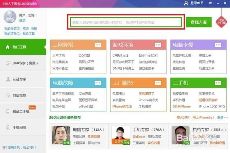The image size is (230, 153).
Task: Open the 登录帐号 account icon
Action: (x=186, y=3)
